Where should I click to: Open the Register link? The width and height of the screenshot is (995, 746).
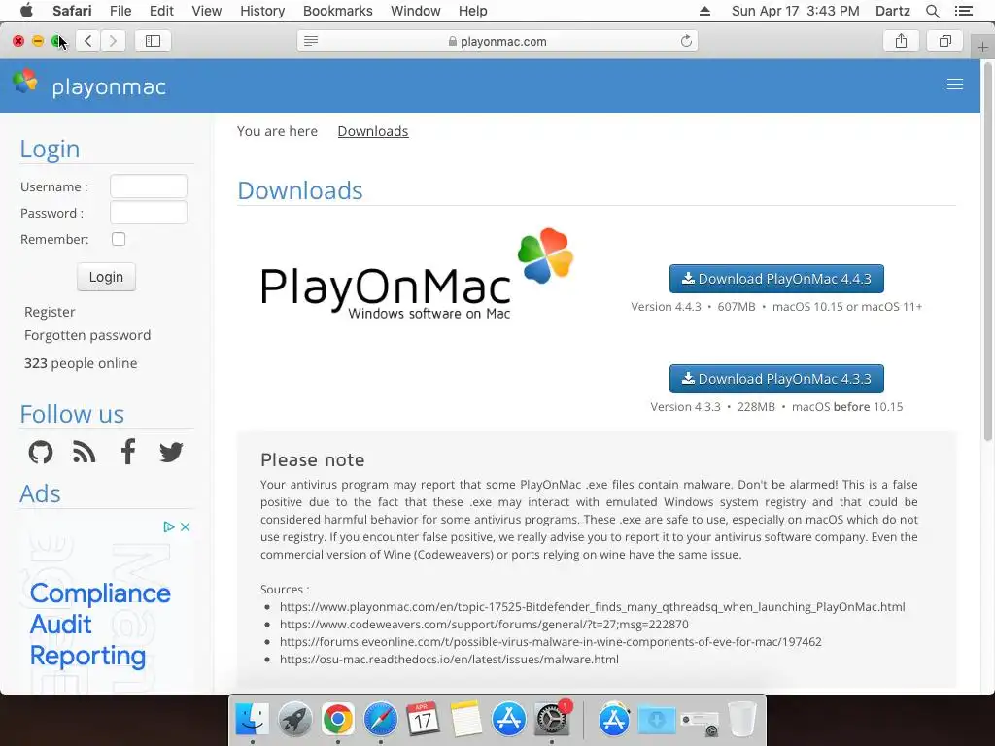50,312
